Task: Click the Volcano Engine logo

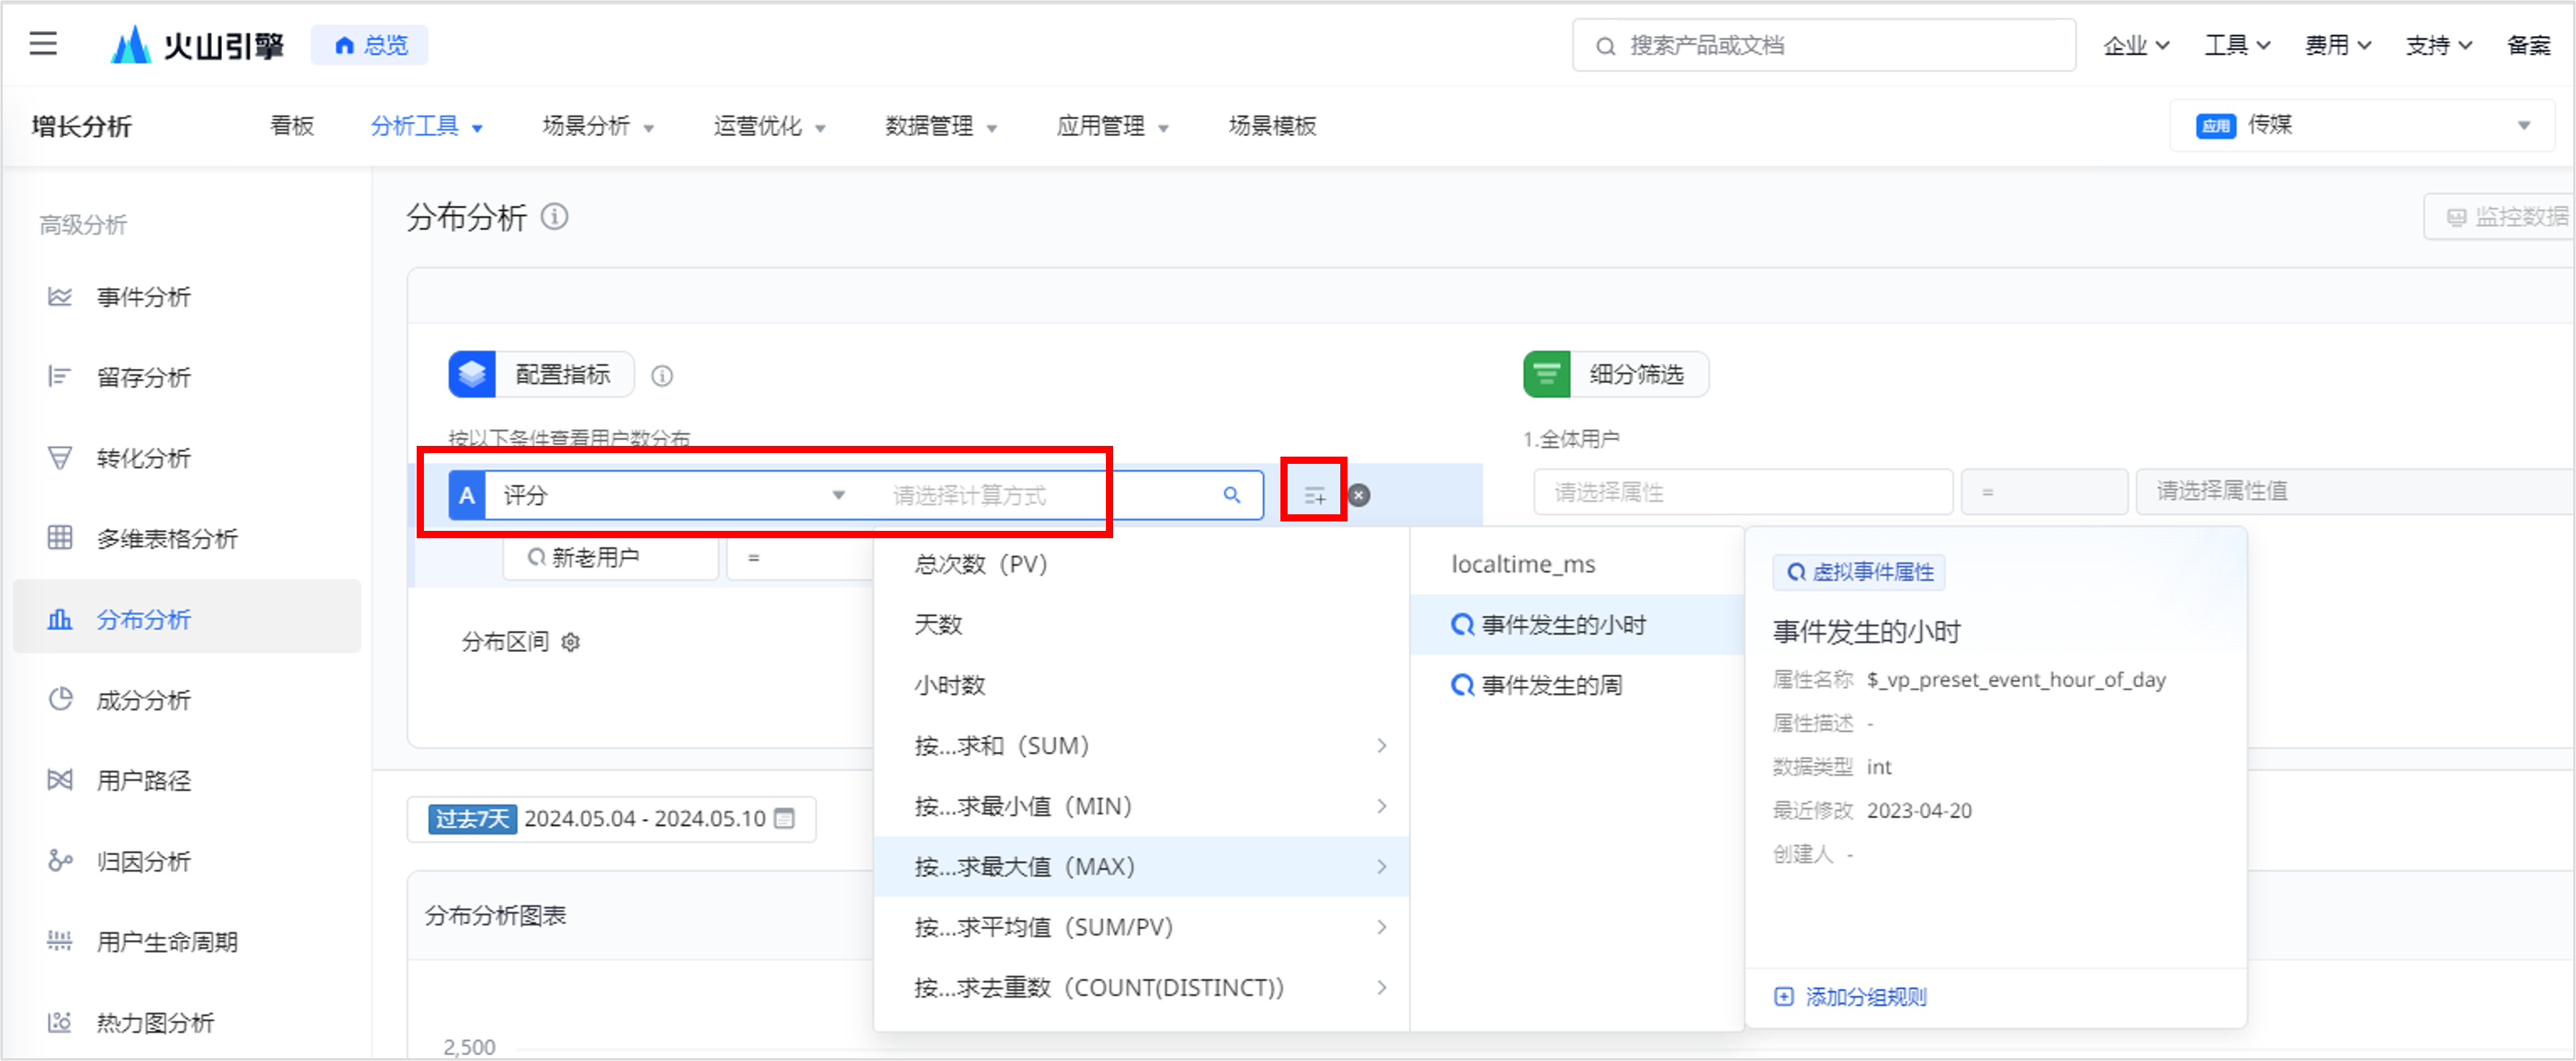Action: [x=197, y=45]
